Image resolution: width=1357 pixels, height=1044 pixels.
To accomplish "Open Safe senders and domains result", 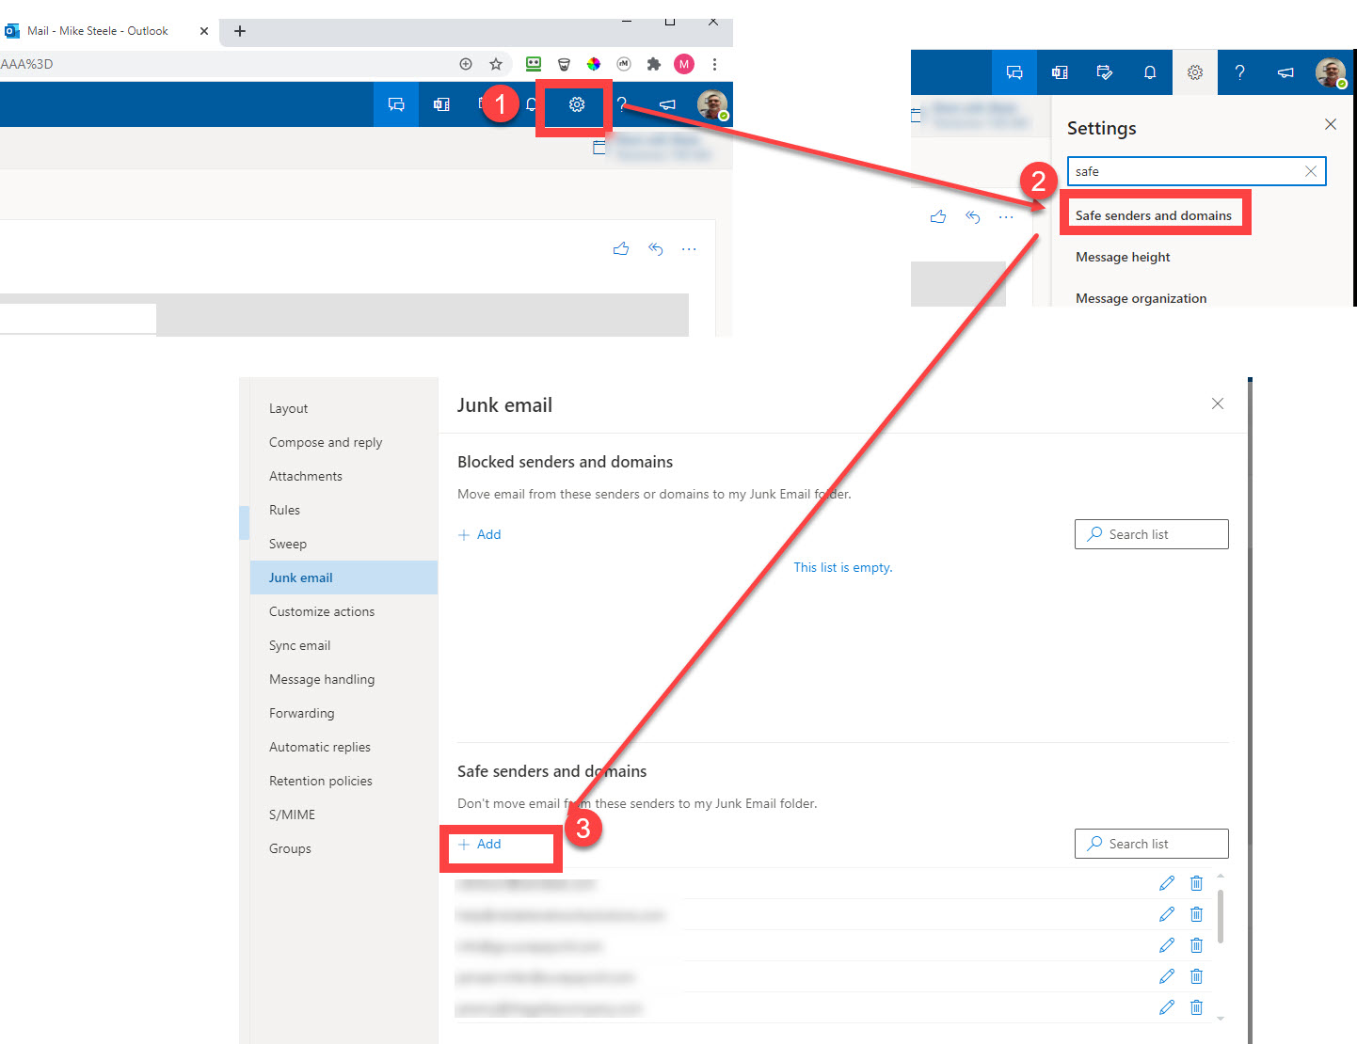I will (x=1153, y=214).
